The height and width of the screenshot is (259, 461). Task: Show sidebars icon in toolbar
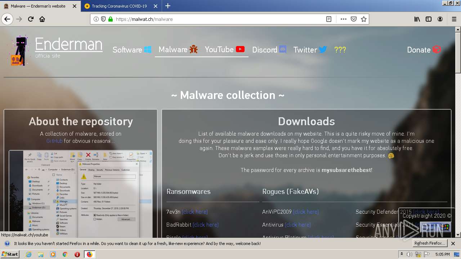click(x=429, y=19)
